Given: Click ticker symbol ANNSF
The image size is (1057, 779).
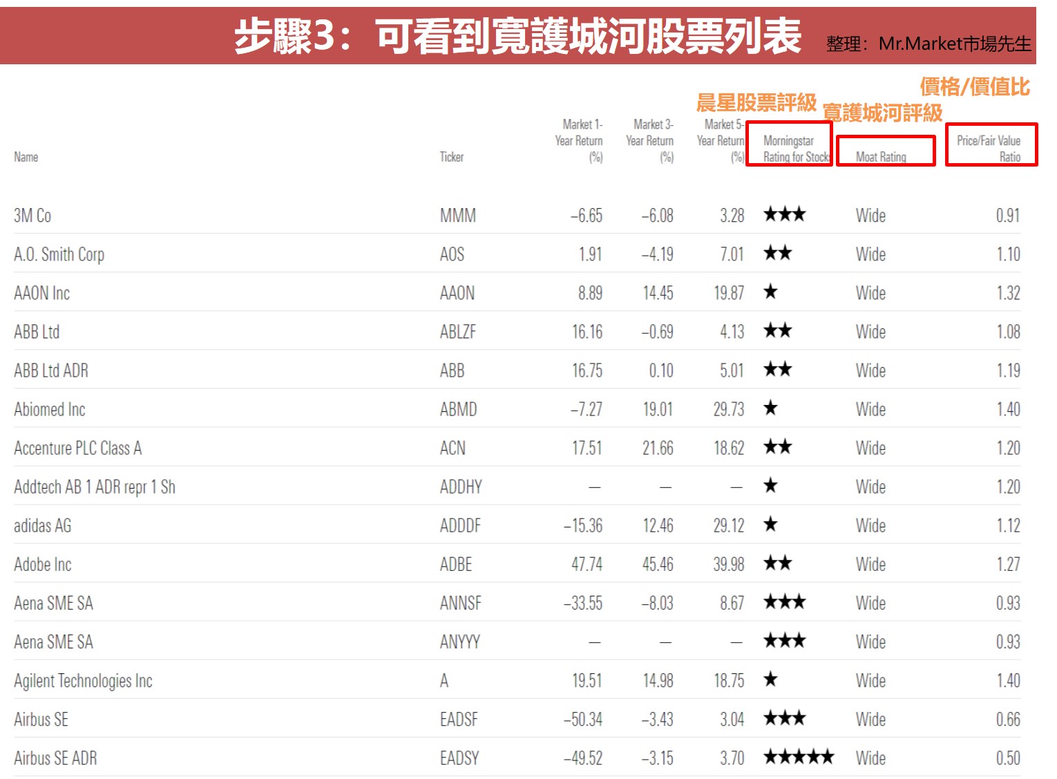Looking at the screenshot, I should [x=460, y=603].
